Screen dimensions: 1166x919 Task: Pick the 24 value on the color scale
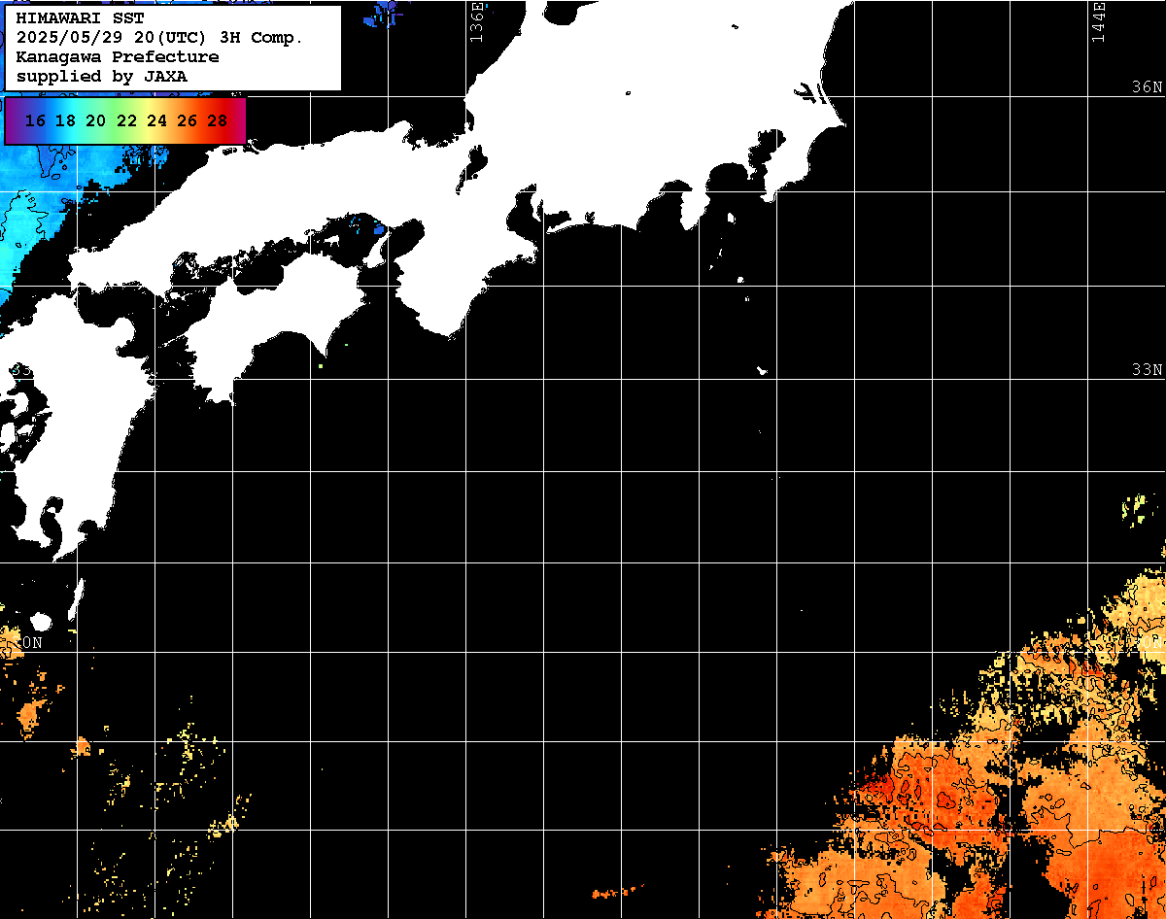tap(156, 120)
